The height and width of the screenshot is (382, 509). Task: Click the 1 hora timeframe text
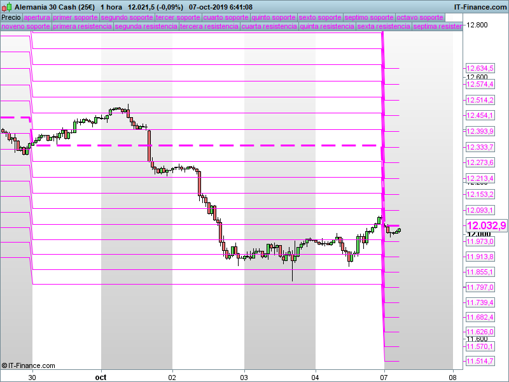[x=111, y=7]
